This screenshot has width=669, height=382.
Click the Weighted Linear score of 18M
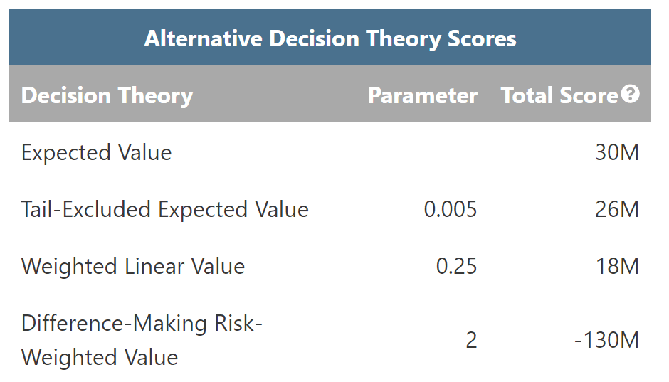[617, 267]
